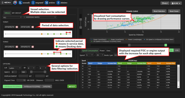Open the KLINE user account menu
The height and width of the screenshot is (98, 185).
176,3
